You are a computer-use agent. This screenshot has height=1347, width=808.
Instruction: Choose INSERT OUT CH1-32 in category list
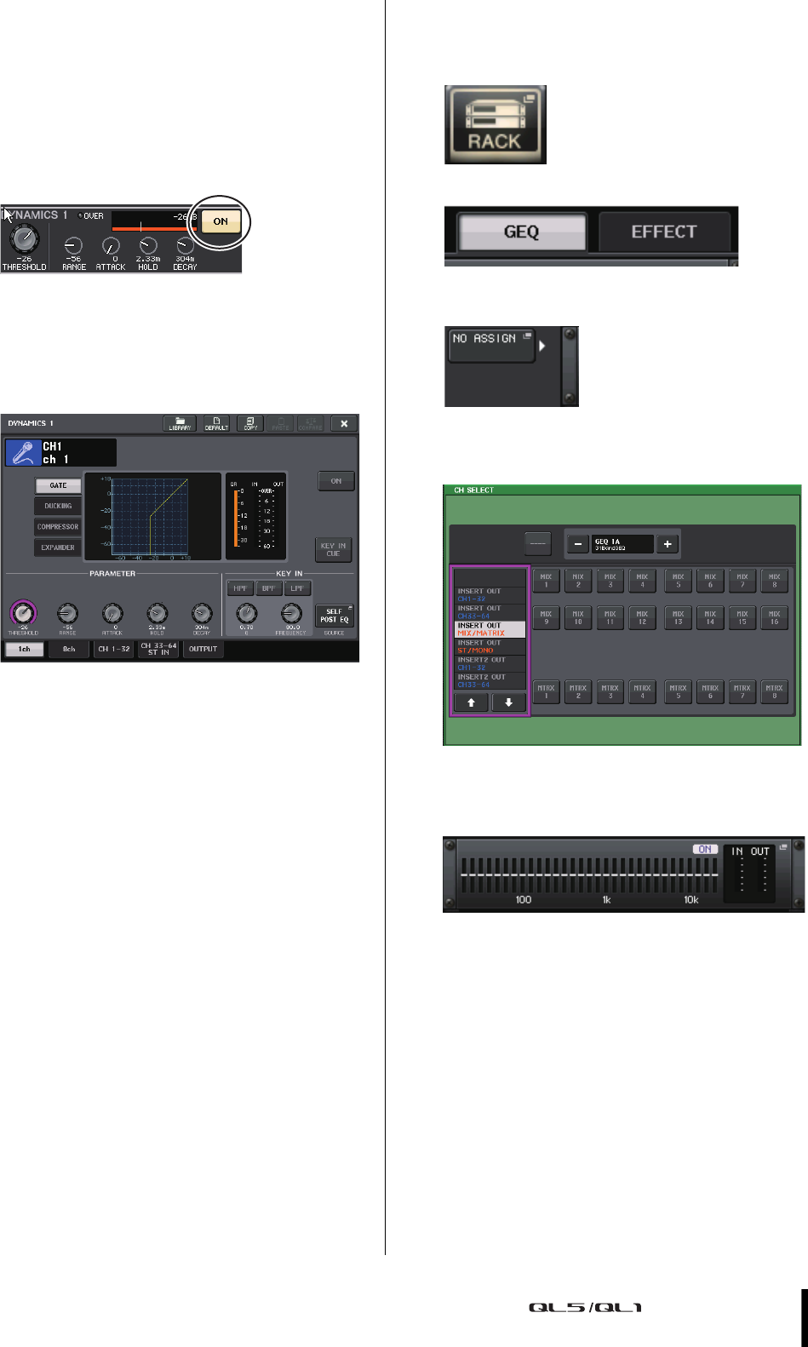pyautogui.click(x=490, y=595)
